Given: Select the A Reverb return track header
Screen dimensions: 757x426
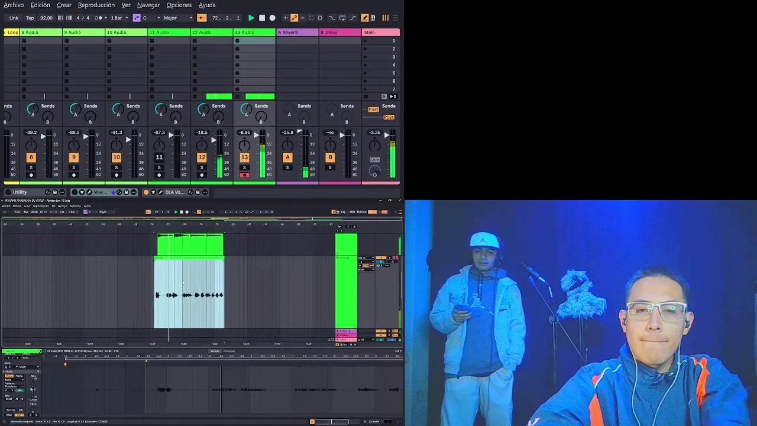Looking at the screenshot, I should 297,32.
